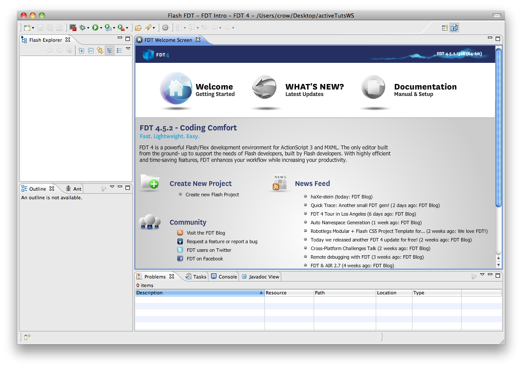The height and width of the screenshot is (368, 522).
Task: Open the Outline panel view menu triangle
Action: point(112,187)
